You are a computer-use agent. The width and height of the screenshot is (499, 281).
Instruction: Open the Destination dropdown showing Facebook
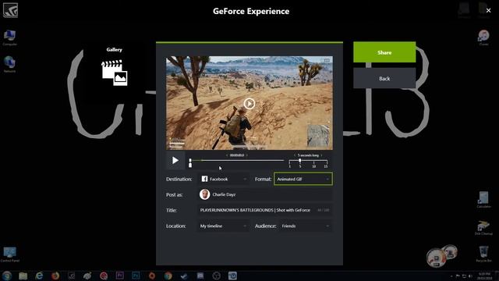tap(224, 179)
